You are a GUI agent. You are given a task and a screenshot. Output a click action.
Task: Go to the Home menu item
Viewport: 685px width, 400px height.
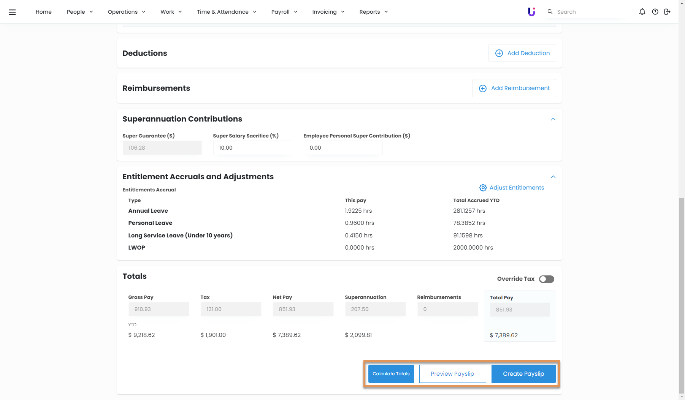[x=44, y=12]
